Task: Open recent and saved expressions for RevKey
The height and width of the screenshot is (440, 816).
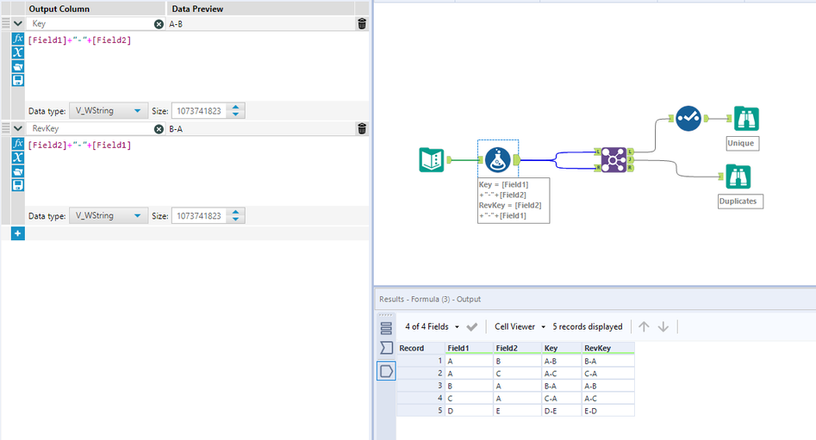Action: (x=18, y=171)
